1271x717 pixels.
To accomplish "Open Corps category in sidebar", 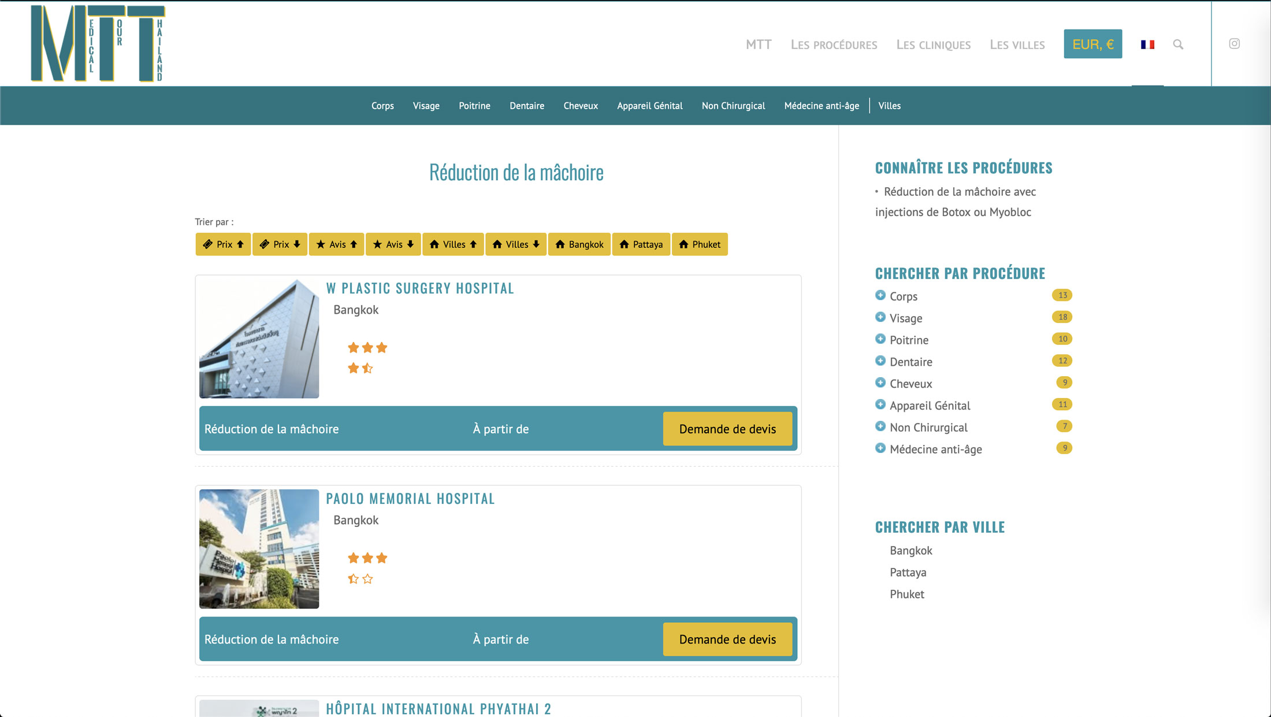I will coord(903,296).
